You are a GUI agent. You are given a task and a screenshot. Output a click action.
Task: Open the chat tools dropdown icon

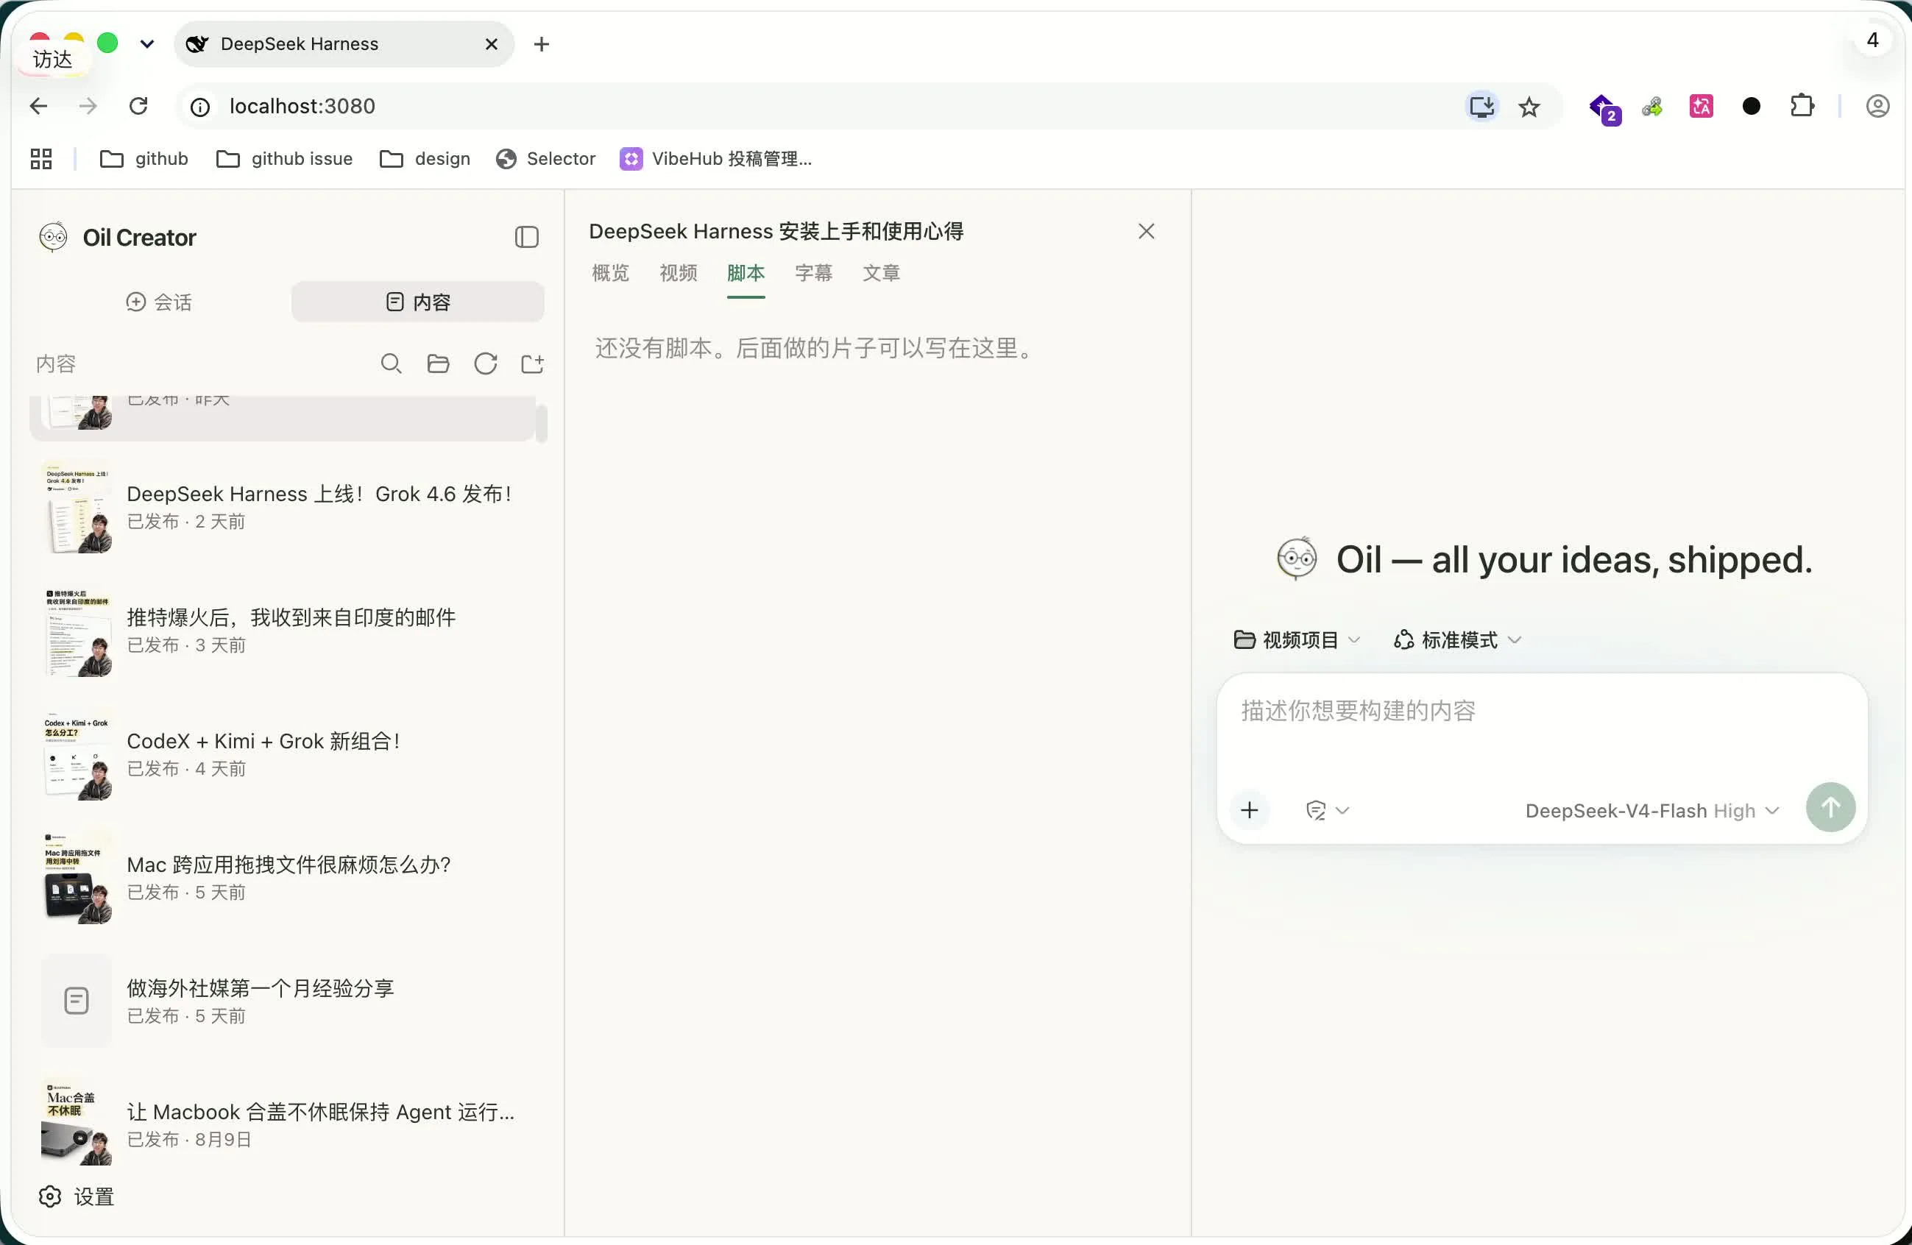tap(1327, 810)
